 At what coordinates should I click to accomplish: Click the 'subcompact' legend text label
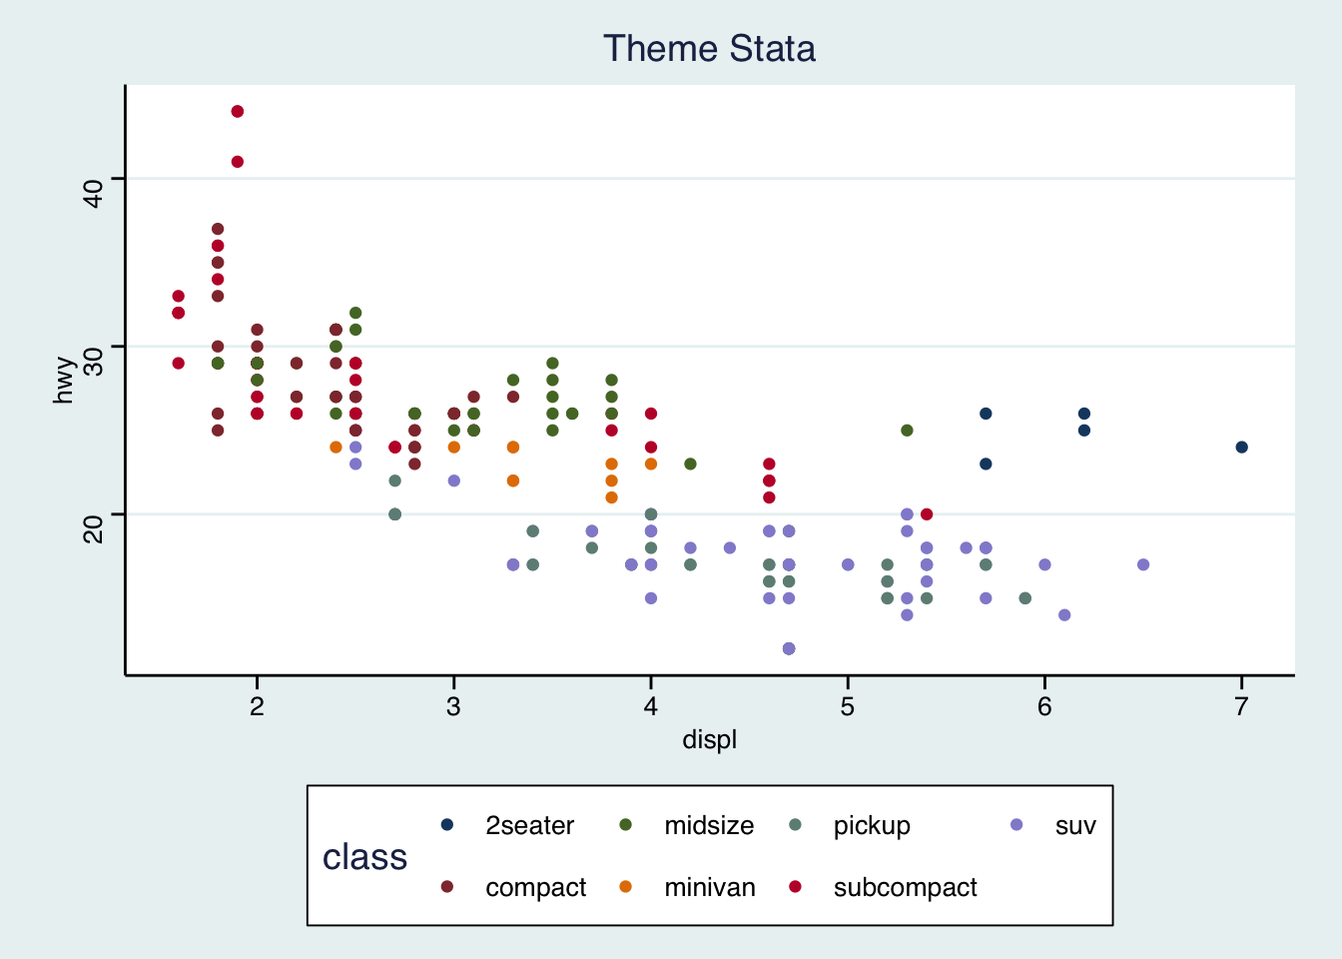pyautogui.click(x=906, y=887)
